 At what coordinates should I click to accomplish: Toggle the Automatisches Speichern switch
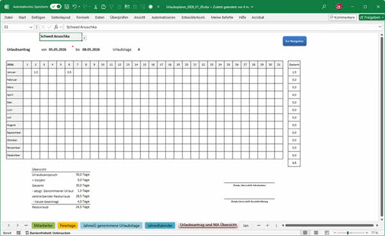(56, 6)
